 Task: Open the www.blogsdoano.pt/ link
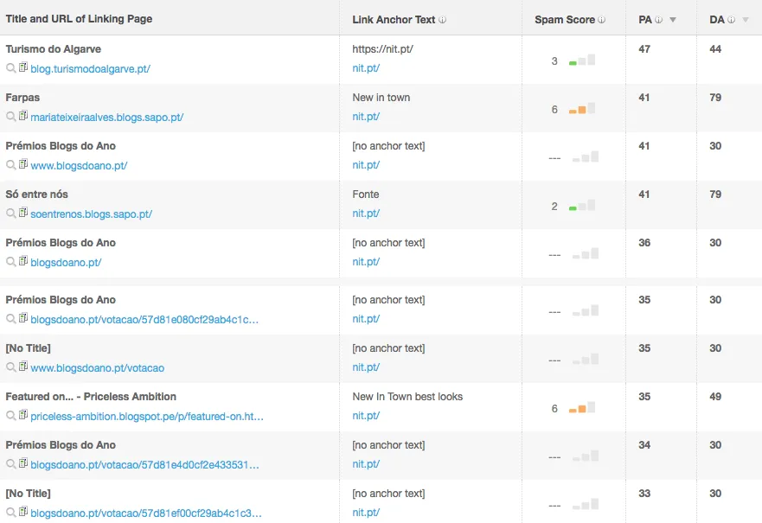79,166
